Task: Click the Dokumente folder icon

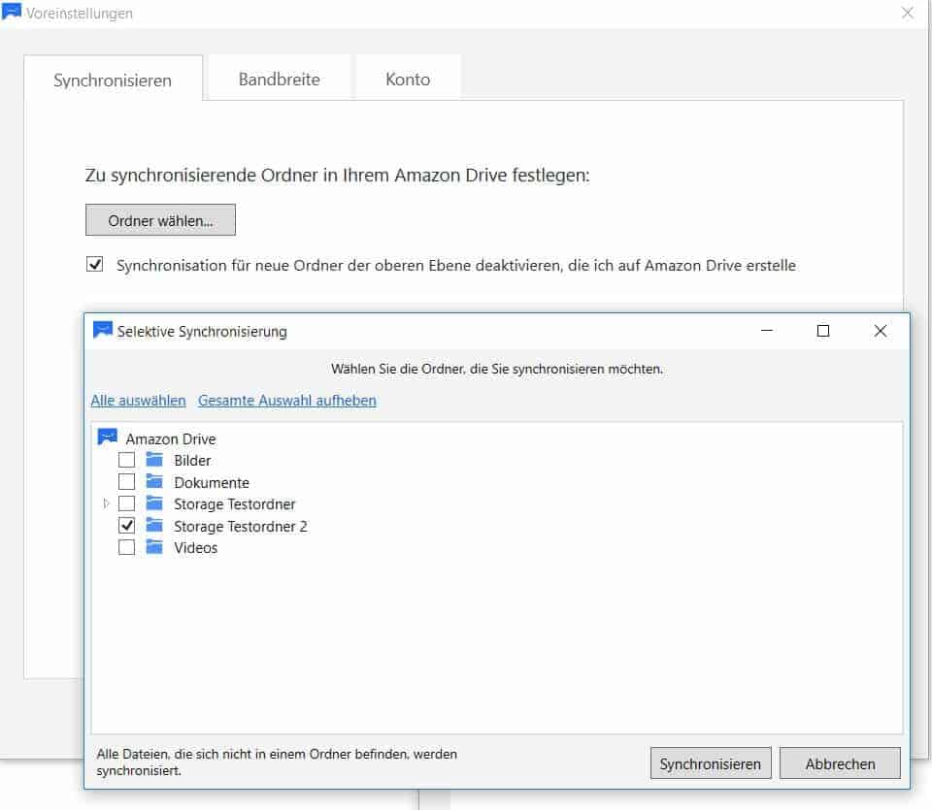Action: pyautogui.click(x=154, y=481)
